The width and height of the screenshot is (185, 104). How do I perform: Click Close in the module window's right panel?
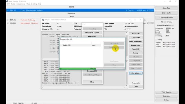(136, 86)
